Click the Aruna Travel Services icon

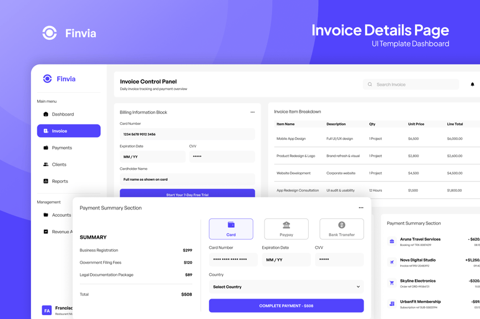(392, 242)
